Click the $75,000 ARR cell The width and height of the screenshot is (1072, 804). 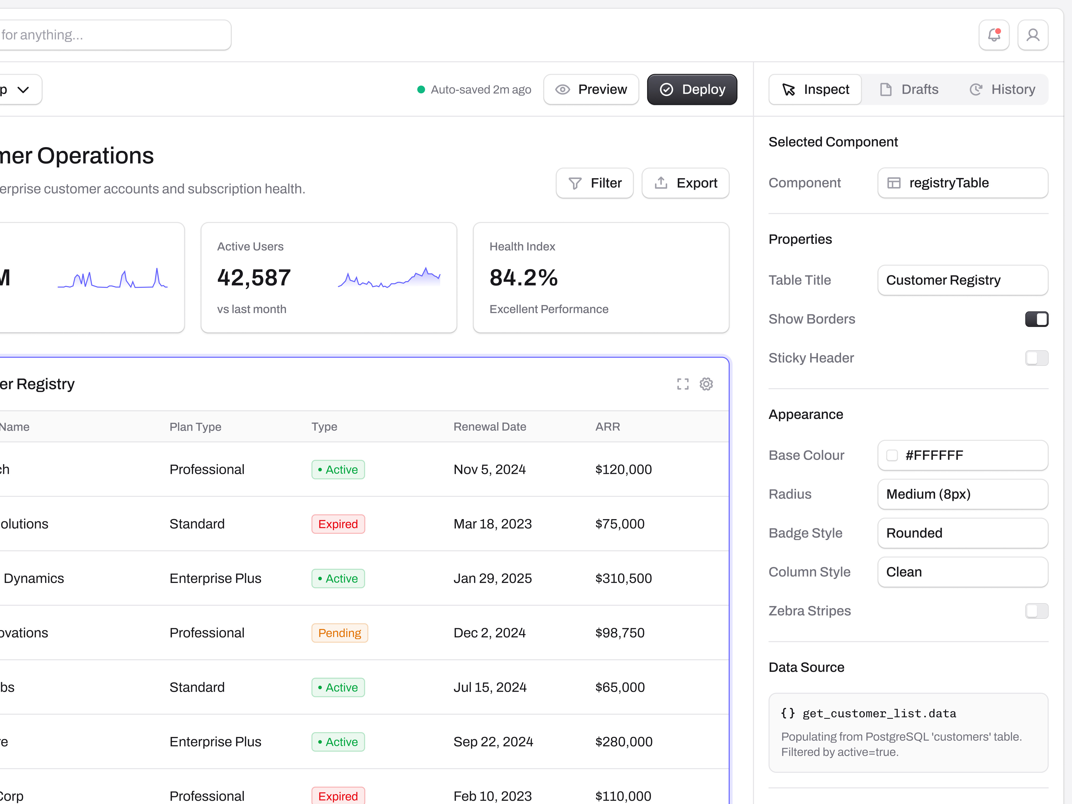pos(620,524)
